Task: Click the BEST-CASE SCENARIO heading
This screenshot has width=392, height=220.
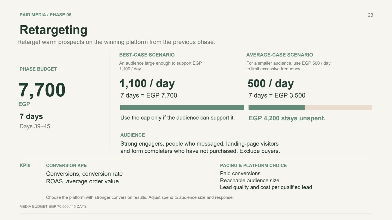Action: pos(147,55)
